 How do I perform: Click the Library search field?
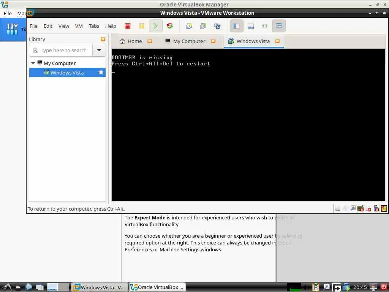click(61, 51)
